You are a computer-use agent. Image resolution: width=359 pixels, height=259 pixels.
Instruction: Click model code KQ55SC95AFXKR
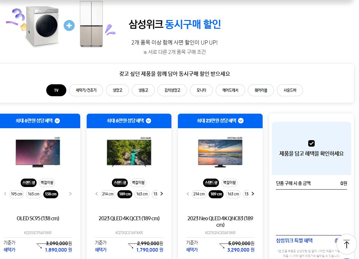[x=38, y=233]
